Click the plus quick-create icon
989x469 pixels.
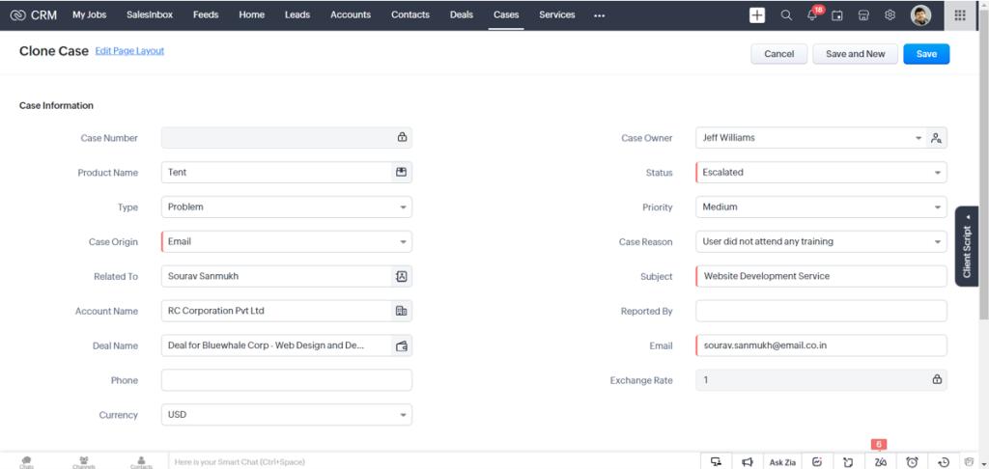click(x=757, y=15)
